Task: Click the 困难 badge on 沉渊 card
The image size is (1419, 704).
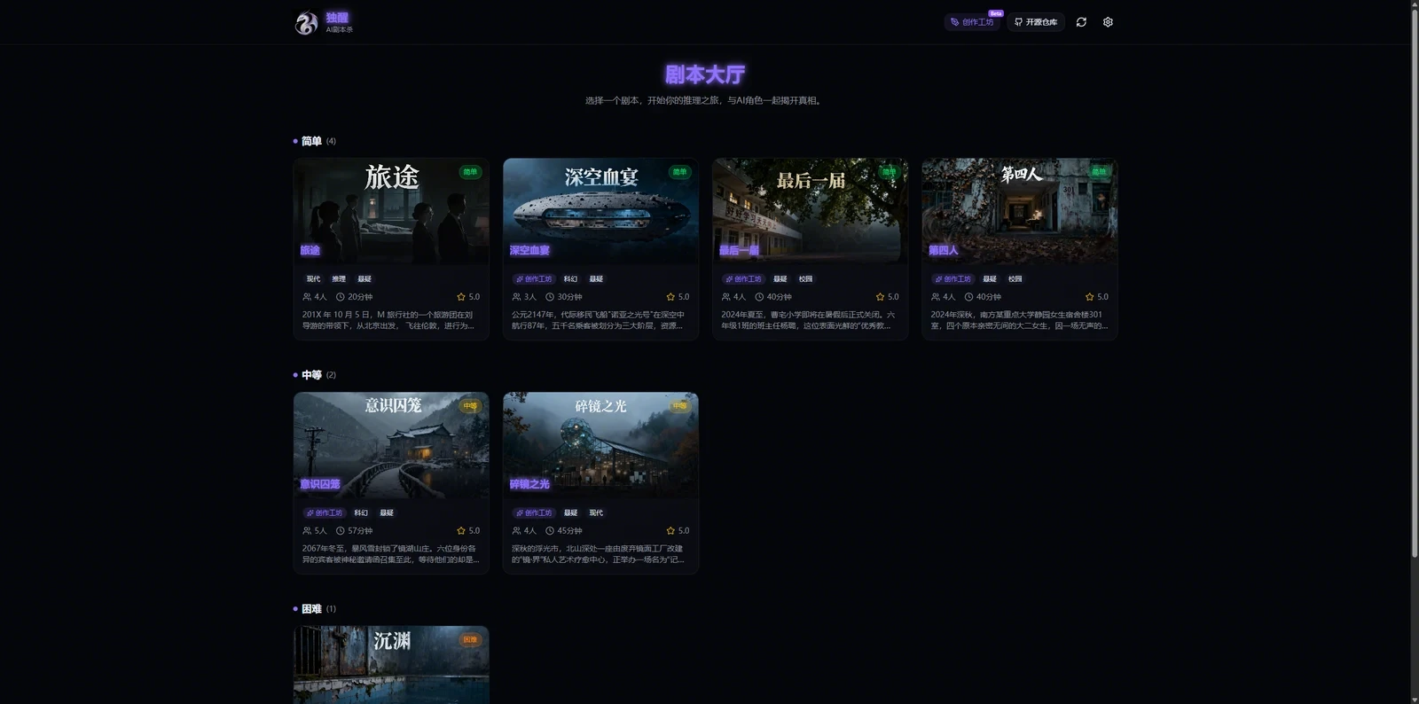Action: click(470, 640)
